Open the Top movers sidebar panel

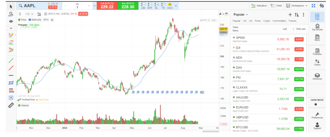point(317,27)
